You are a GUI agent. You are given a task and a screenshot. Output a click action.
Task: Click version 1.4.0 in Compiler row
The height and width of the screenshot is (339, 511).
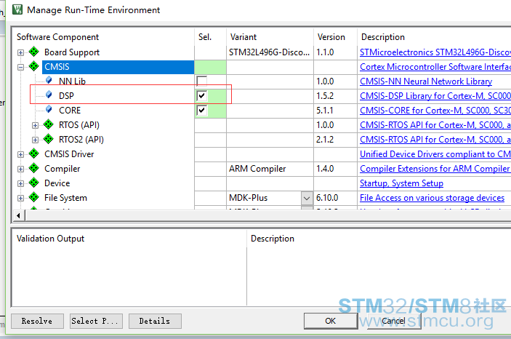pyautogui.click(x=325, y=169)
